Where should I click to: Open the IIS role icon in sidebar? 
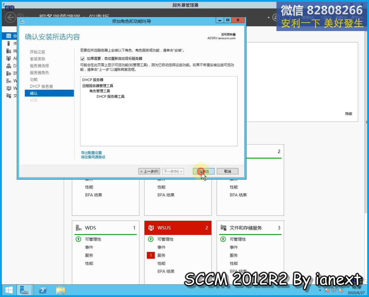(x=9, y=73)
